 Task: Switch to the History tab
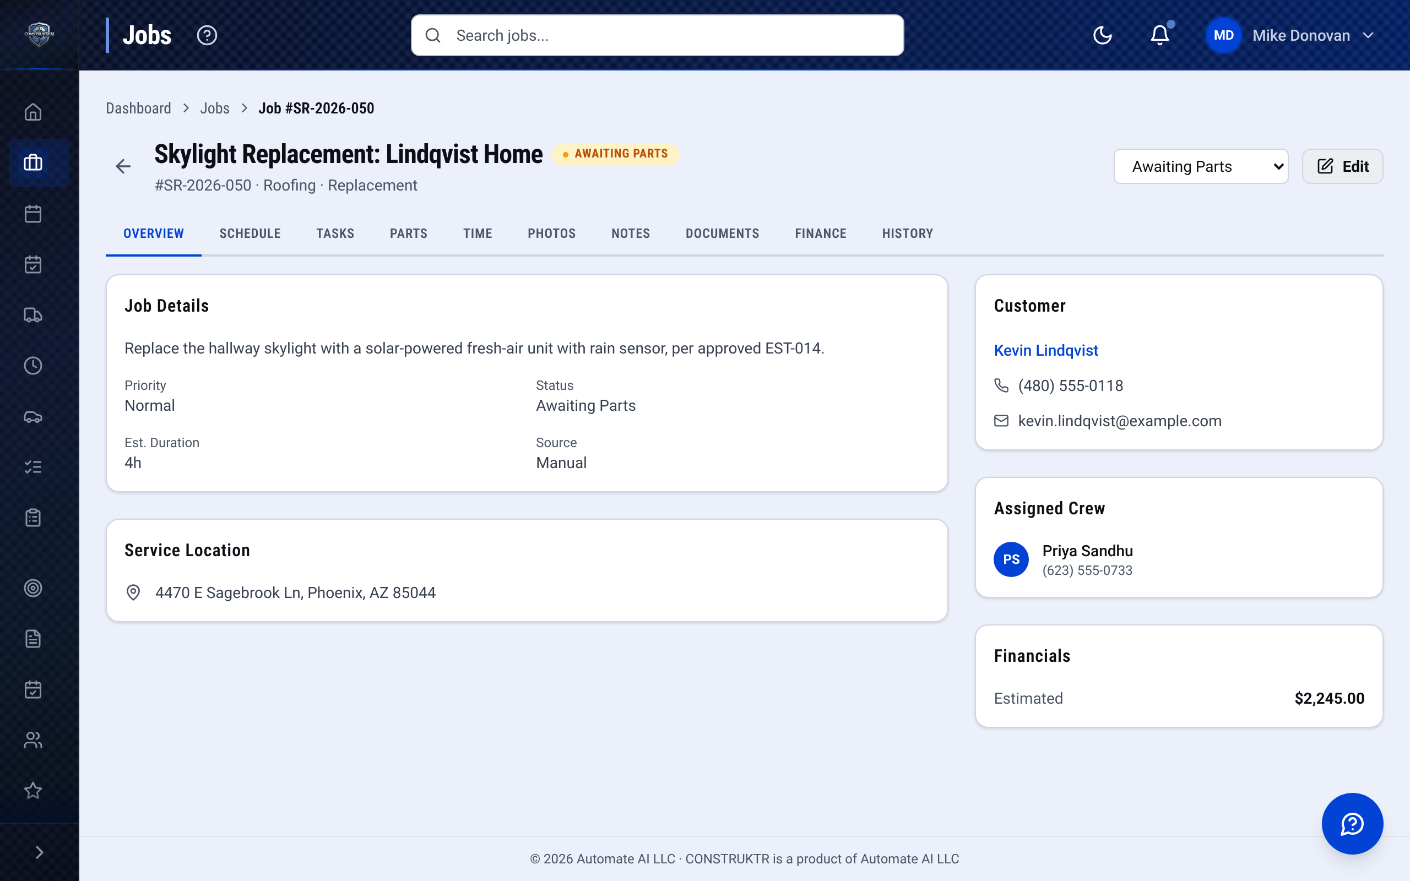908,233
